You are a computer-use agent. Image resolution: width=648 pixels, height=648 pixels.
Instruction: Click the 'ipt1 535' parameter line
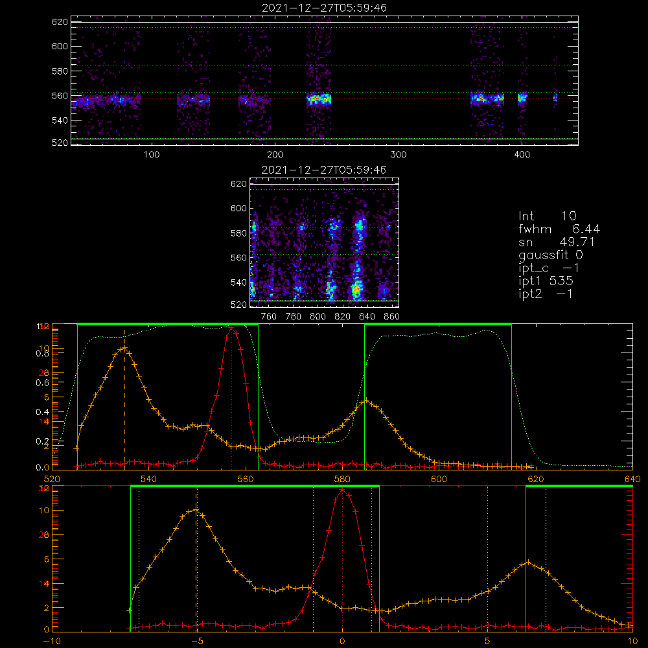[x=546, y=281]
